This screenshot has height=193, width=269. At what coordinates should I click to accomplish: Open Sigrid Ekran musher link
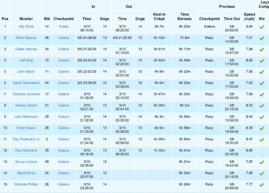[x=26, y=173]
